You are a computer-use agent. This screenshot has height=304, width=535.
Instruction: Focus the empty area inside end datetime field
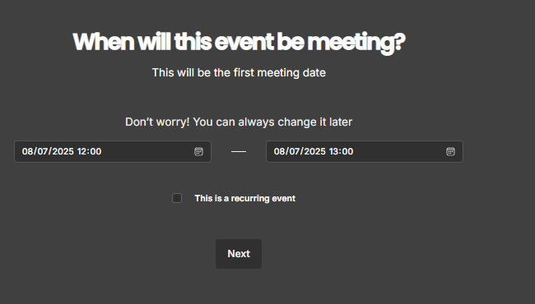(x=399, y=151)
